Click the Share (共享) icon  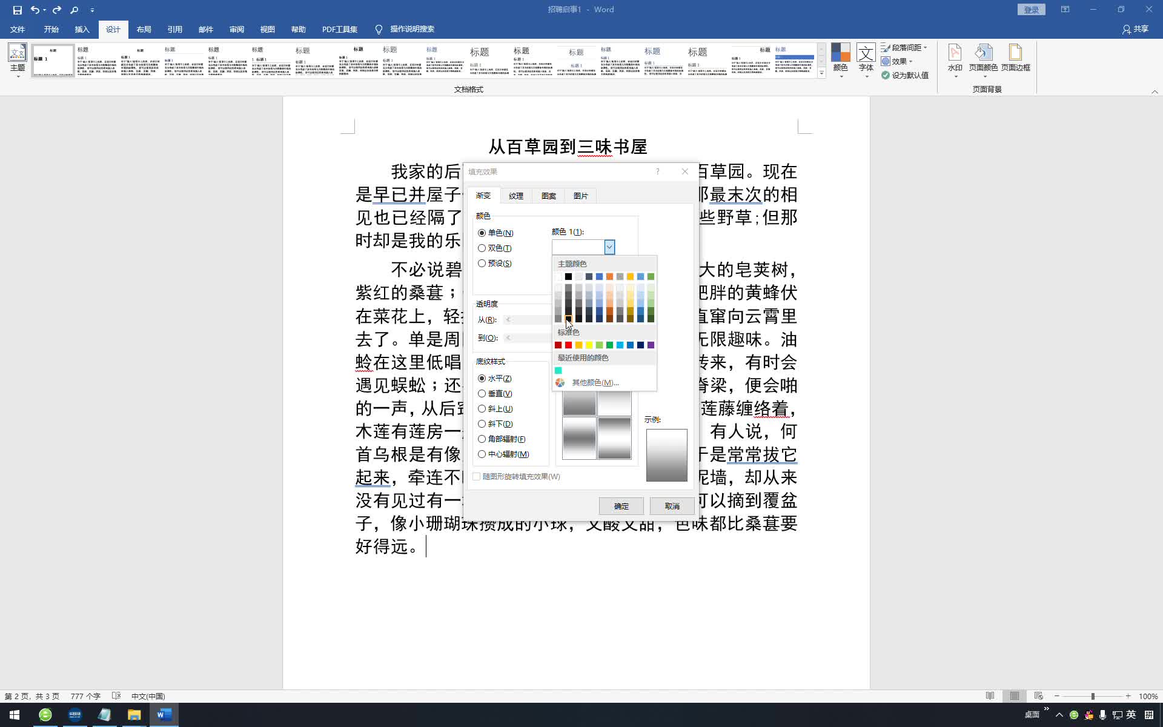1135,29
